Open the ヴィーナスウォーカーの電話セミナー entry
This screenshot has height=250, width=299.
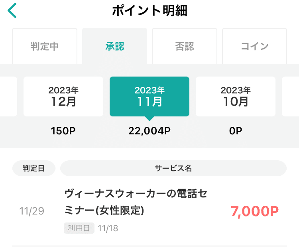[x=136, y=202]
